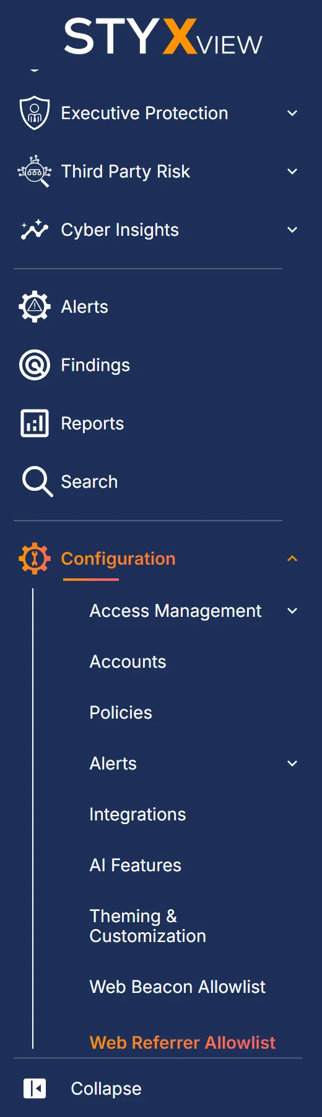322x1117 pixels.
Task: Open Access Management submenu item
Action: tap(175, 611)
